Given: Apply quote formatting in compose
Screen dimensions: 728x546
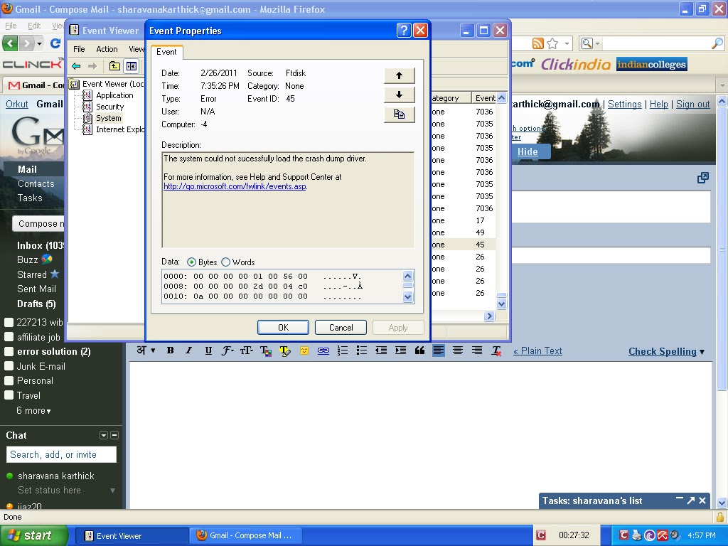Looking at the screenshot, I should point(419,350).
